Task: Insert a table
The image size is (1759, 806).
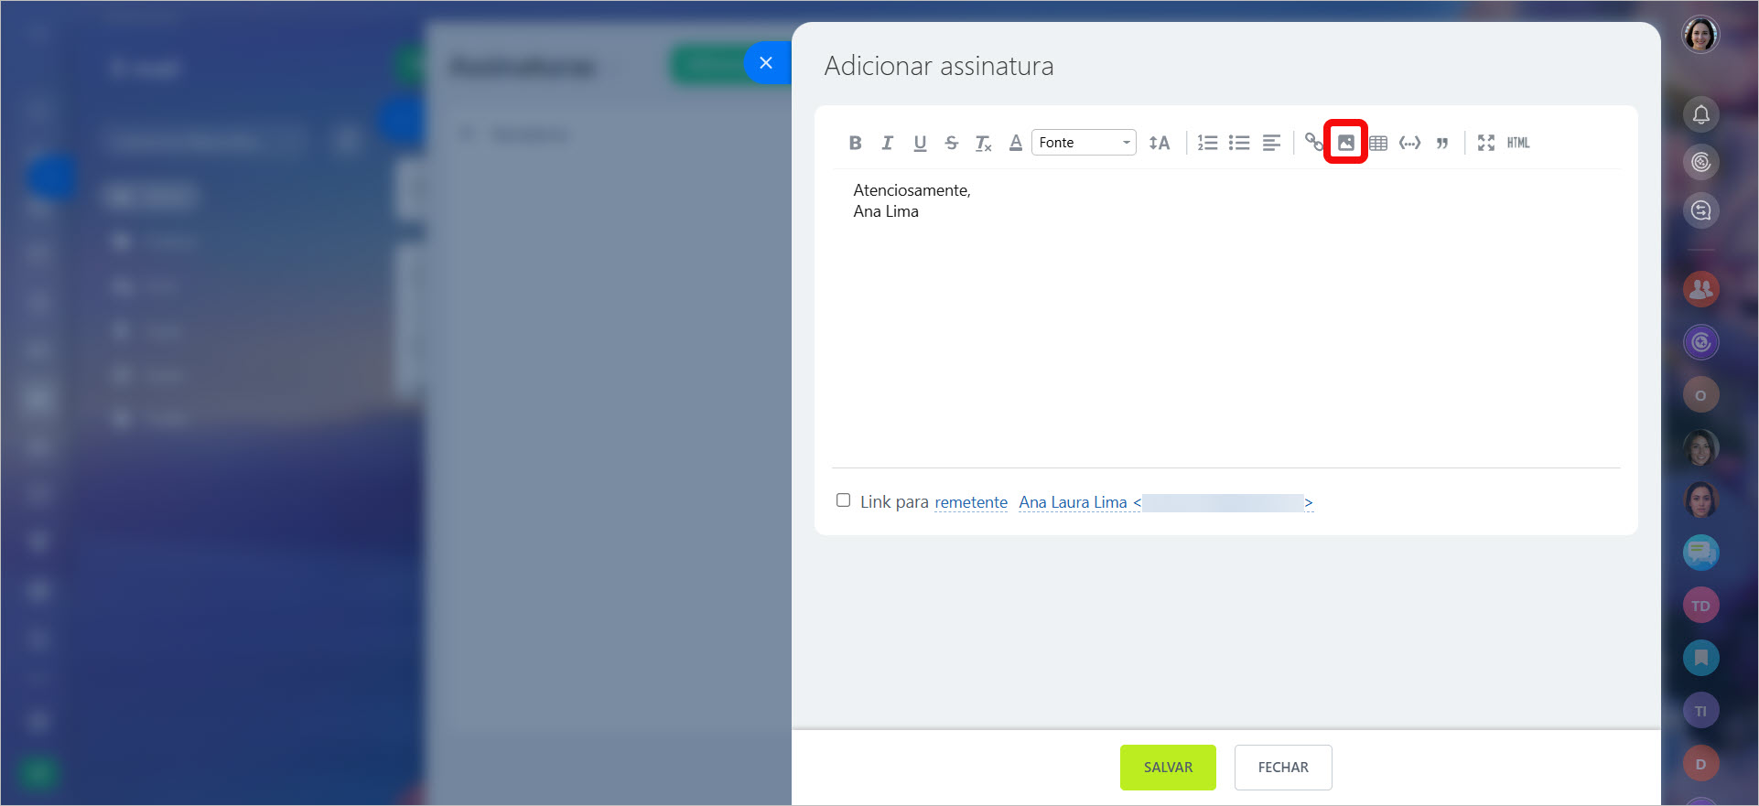Action: click(1378, 143)
